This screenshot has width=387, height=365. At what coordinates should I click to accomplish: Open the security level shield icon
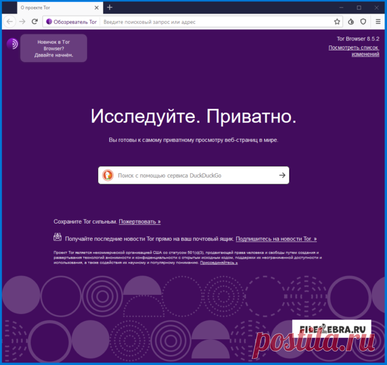[x=363, y=22]
